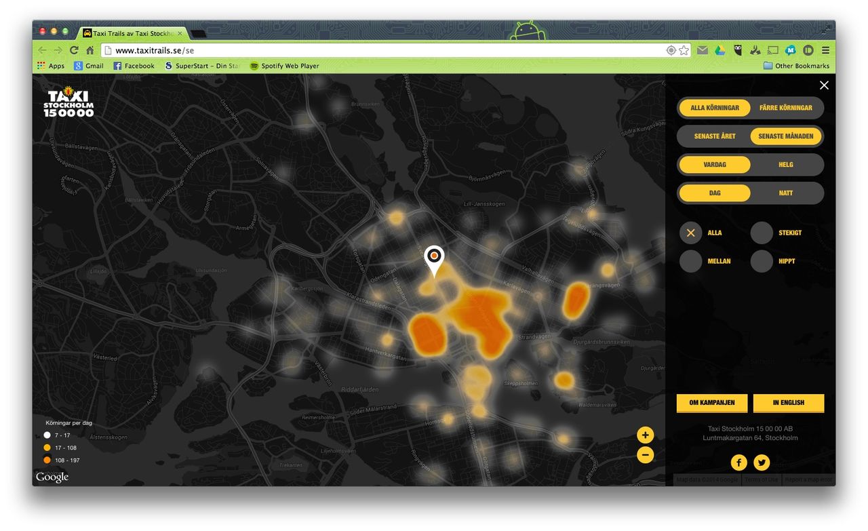Switch language with IN ENGLISH button
Screen dimensions: 868x531
pyautogui.click(x=789, y=403)
